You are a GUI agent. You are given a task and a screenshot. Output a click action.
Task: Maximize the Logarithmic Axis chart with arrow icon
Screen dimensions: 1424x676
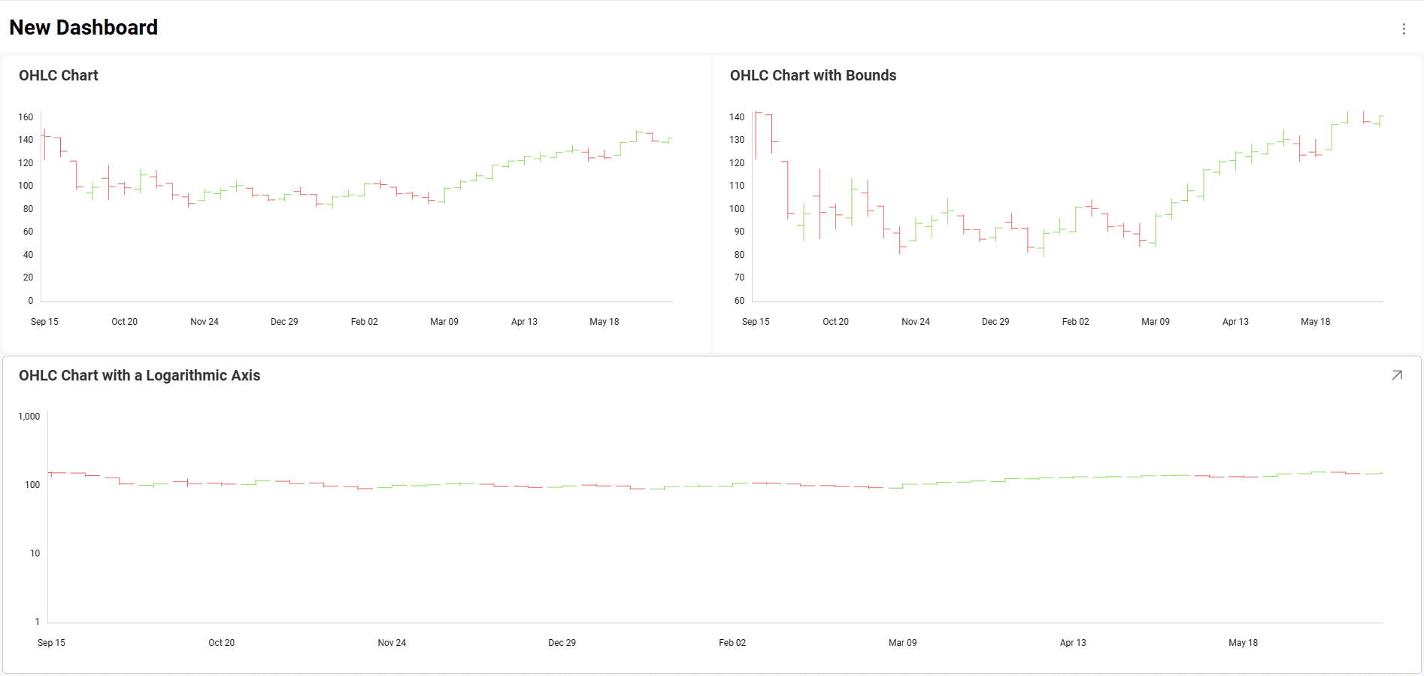1397,375
